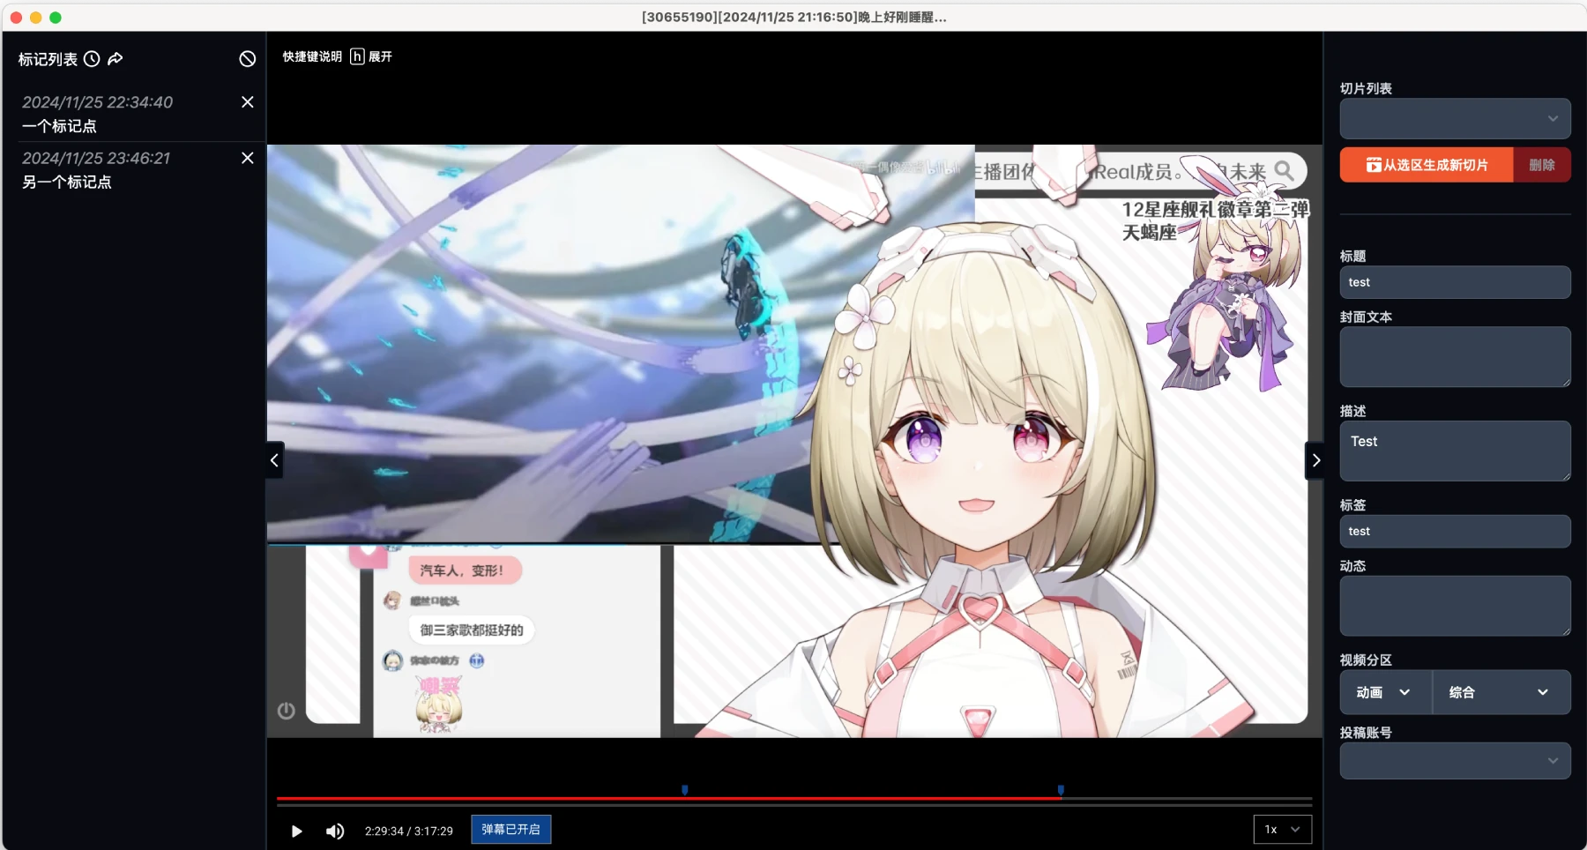Click the 'h' shortcut key icon
This screenshot has height=850, width=1587.
point(356,56)
